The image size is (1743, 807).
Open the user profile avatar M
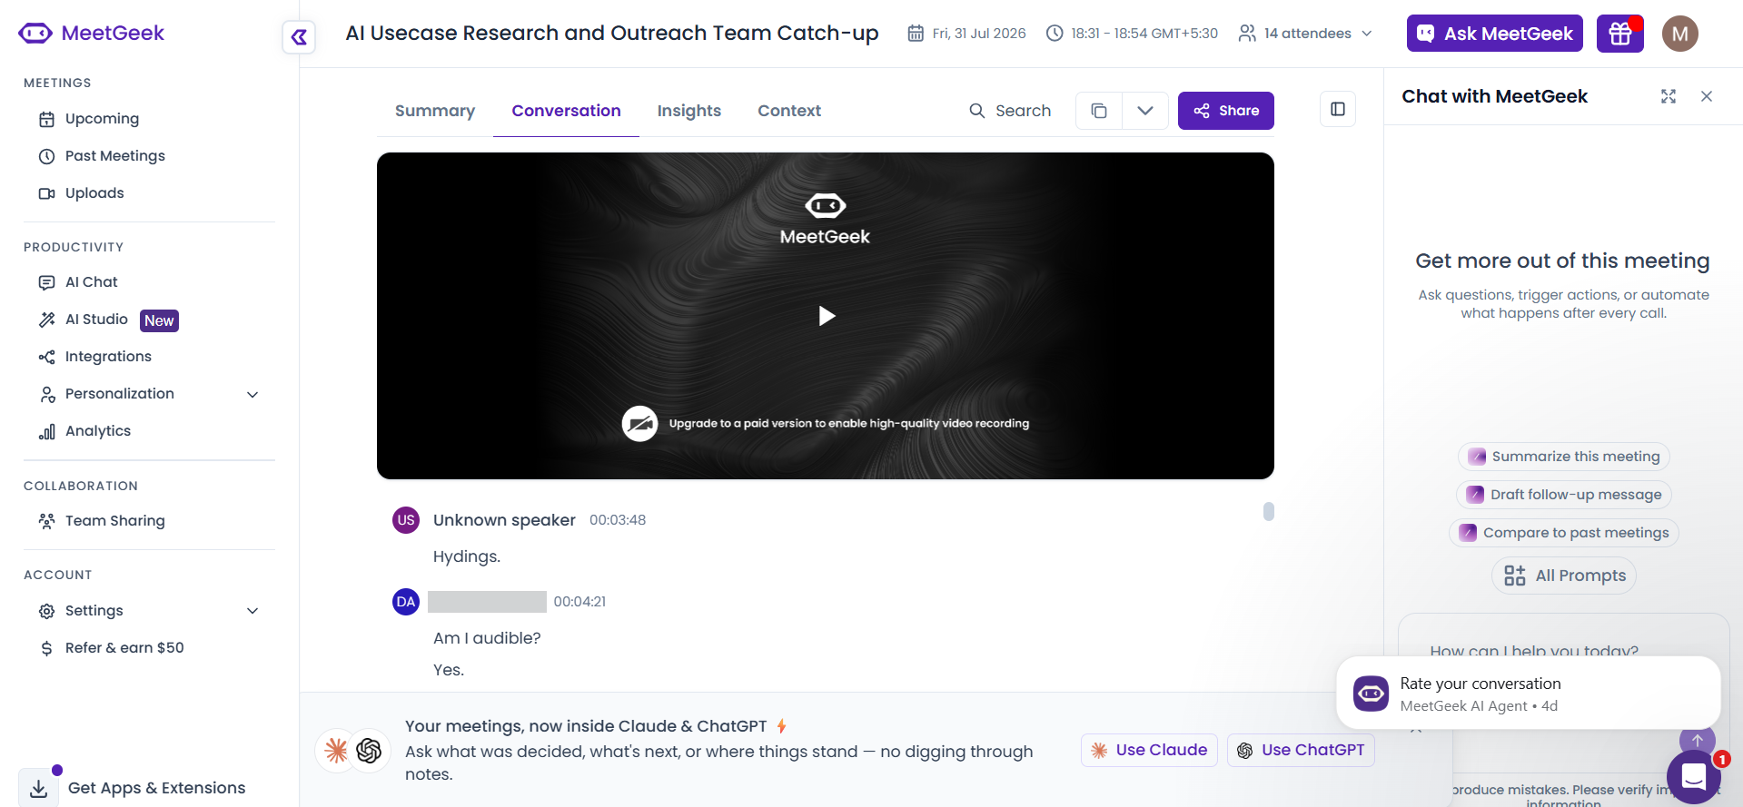(1680, 34)
